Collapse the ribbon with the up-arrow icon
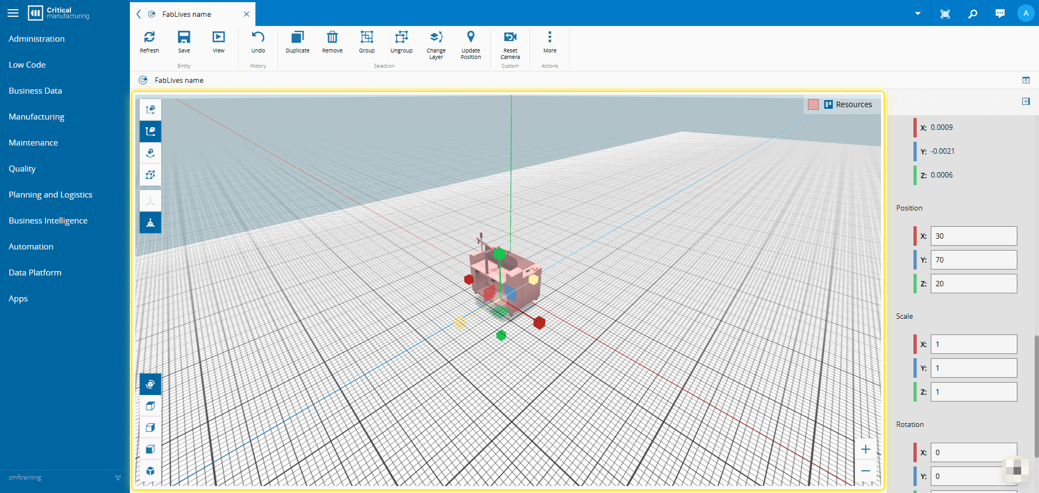Screen dimensions: 1039x493 click(x=1025, y=80)
